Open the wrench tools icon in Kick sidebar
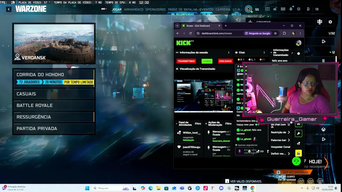The width and height of the screenshot is (342, 192). pos(298,133)
